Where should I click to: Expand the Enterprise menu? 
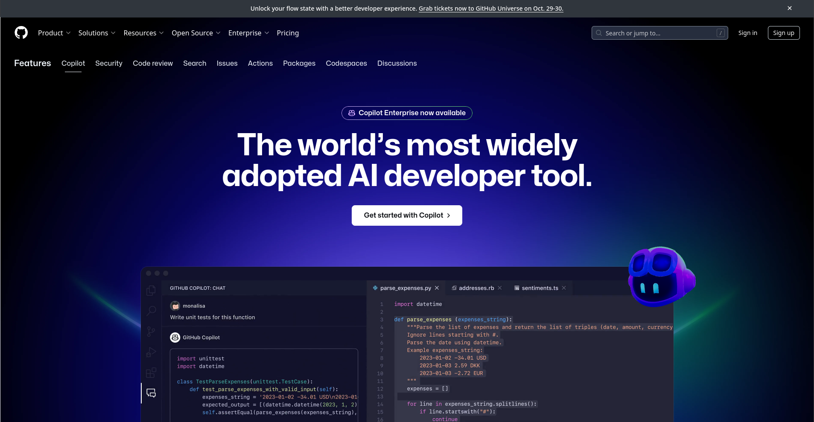[x=249, y=33]
